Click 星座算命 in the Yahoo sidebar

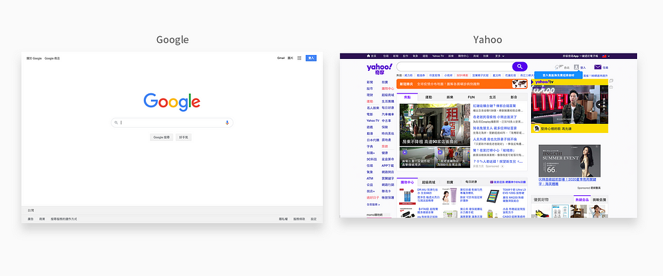[x=388, y=159]
